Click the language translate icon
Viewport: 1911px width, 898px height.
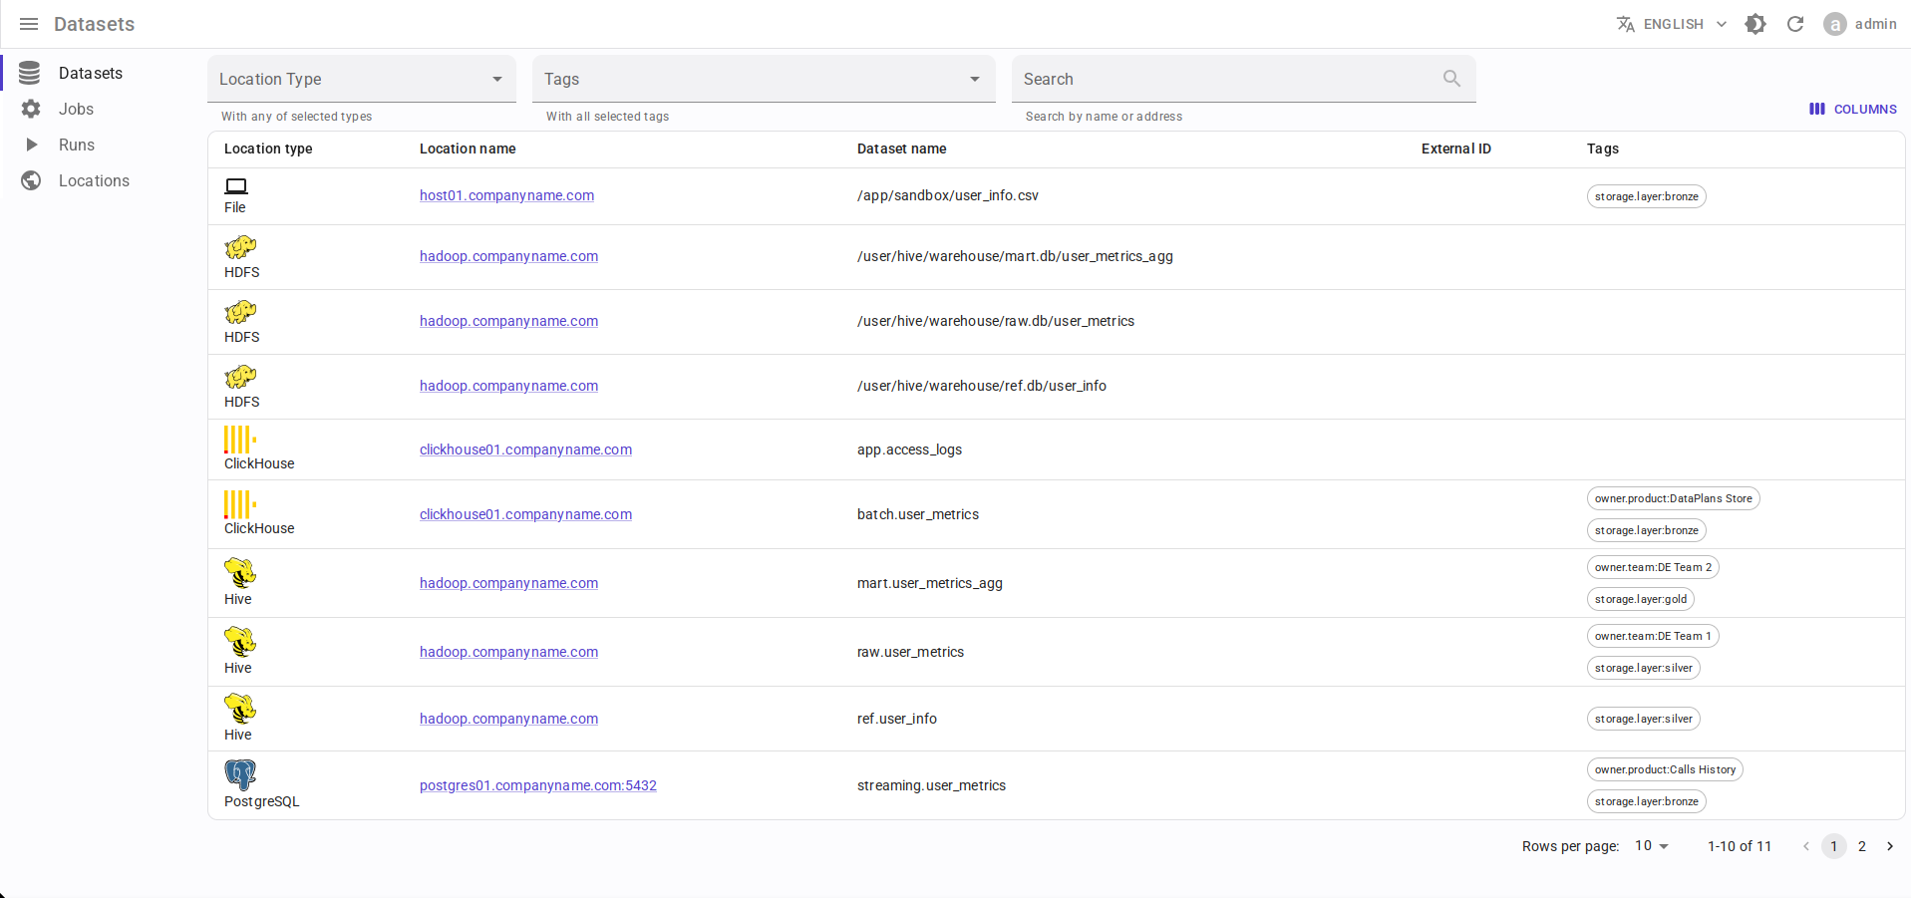click(1626, 24)
